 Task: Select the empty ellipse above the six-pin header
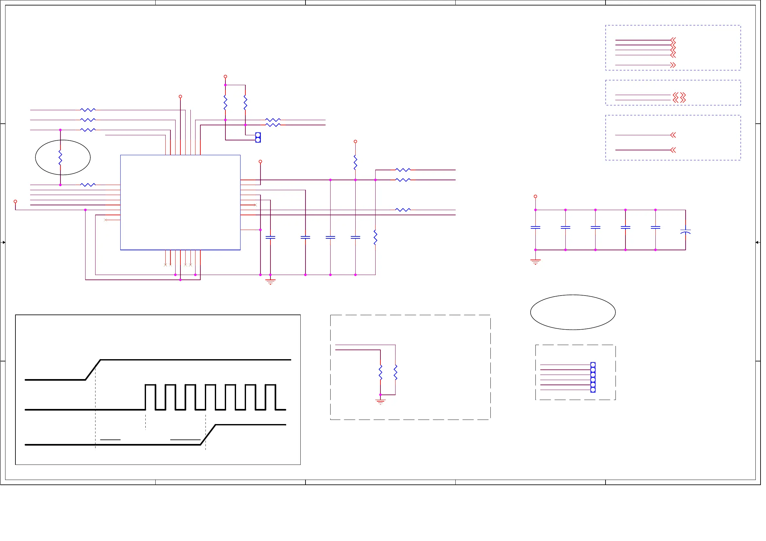(573, 312)
